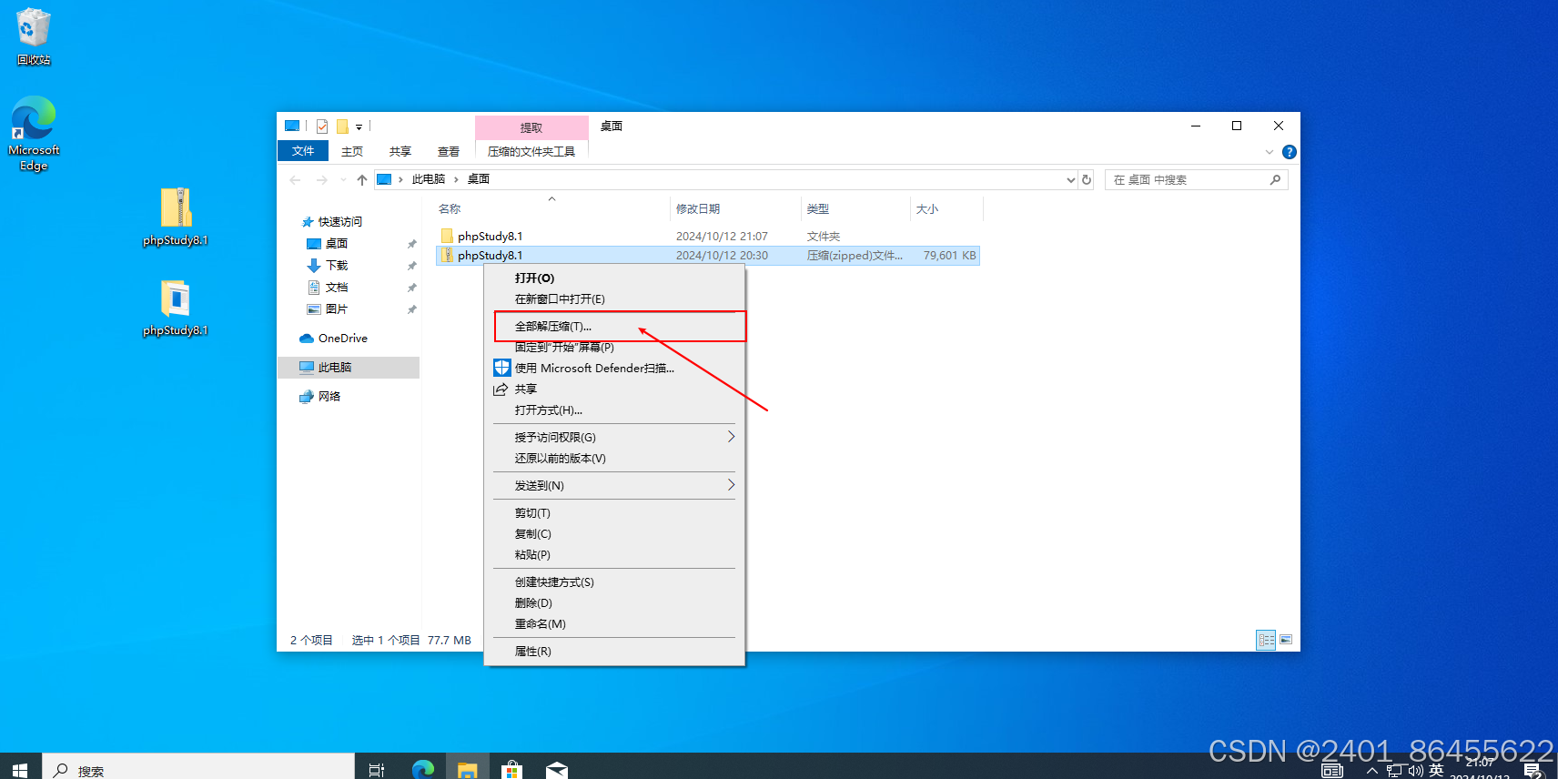Open customize quick access toolbar dropdown
1558x779 pixels.
tap(359, 127)
